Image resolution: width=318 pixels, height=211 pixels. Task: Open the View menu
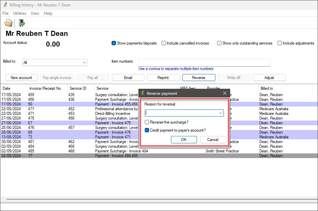pos(35,13)
